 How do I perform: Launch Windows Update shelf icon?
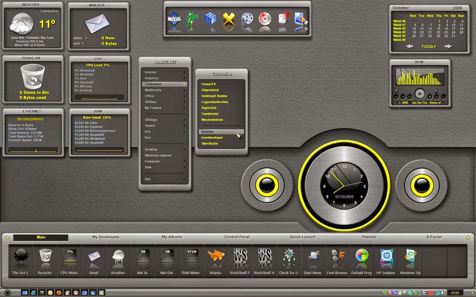coord(410,261)
